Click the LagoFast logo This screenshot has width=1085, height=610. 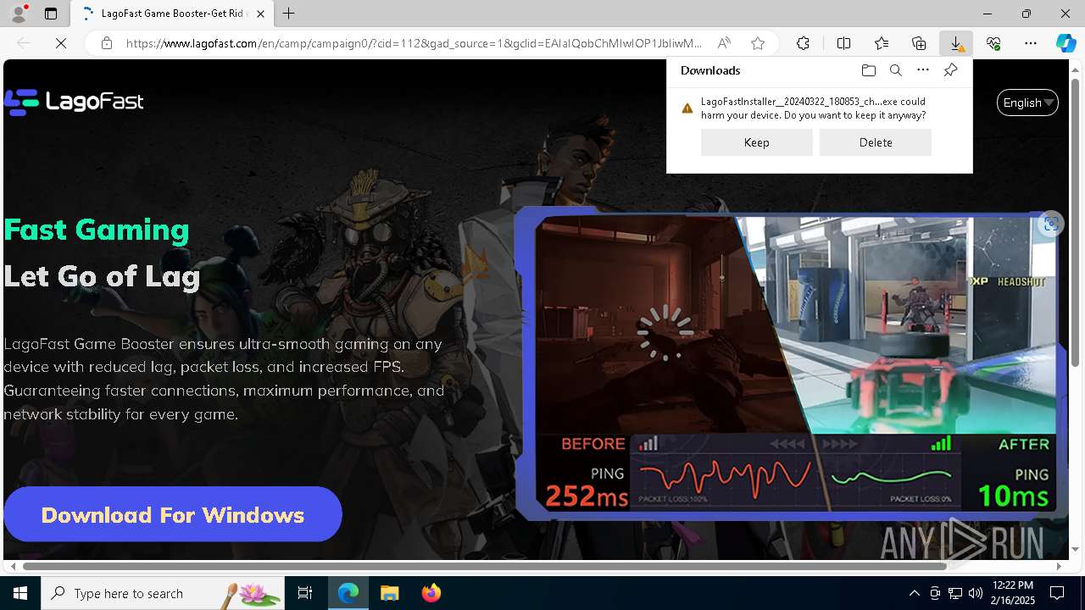74,103
